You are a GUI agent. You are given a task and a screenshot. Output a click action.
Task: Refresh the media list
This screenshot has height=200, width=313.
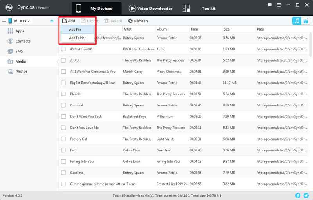(138, 21)
